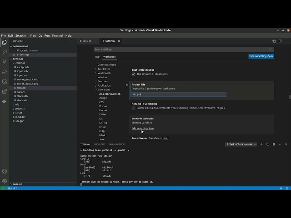Click Turn on Settings Sync button

(x=261, y=56)
